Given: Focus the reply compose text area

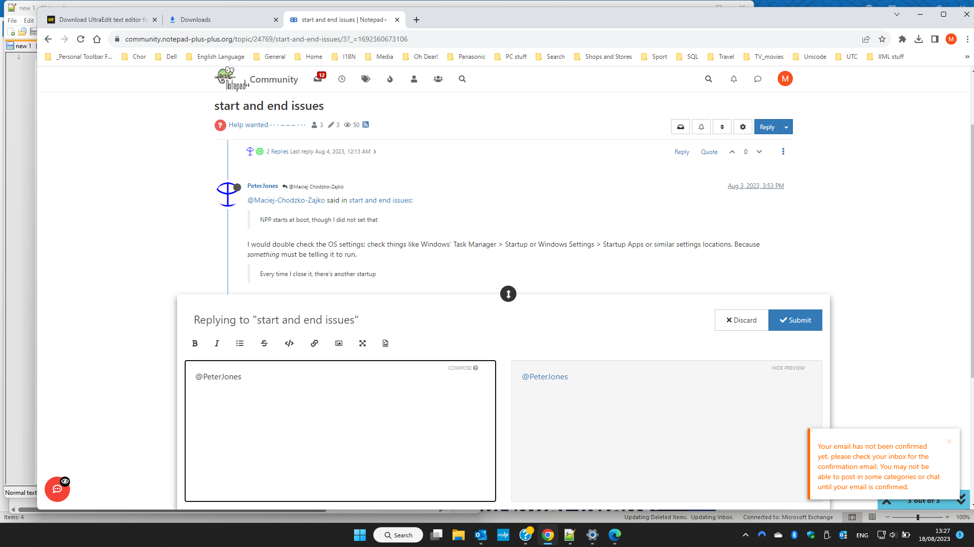Looking at the screenshot, I should click(x=340, y=431).
